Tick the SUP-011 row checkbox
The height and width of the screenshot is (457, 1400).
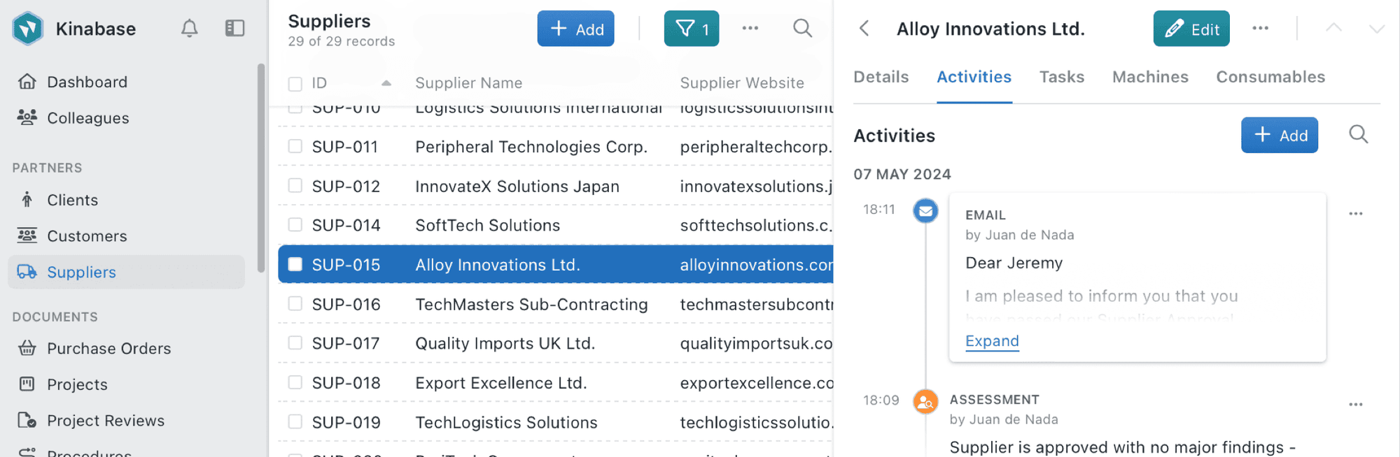pyautogui.click(x=295, y=147)
